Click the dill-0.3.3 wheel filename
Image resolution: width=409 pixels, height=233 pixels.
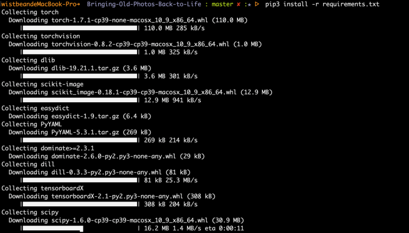coord(106,172)
